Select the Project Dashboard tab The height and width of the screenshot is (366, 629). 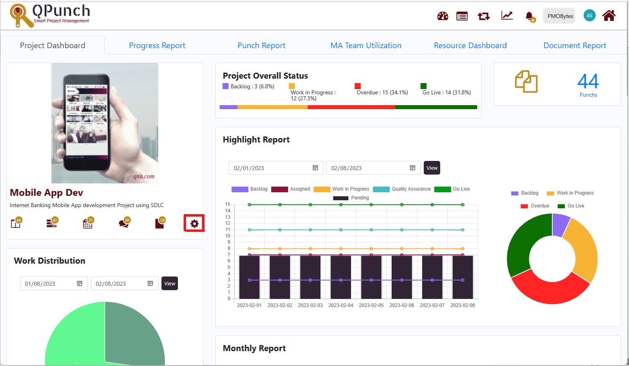(53, 45)
